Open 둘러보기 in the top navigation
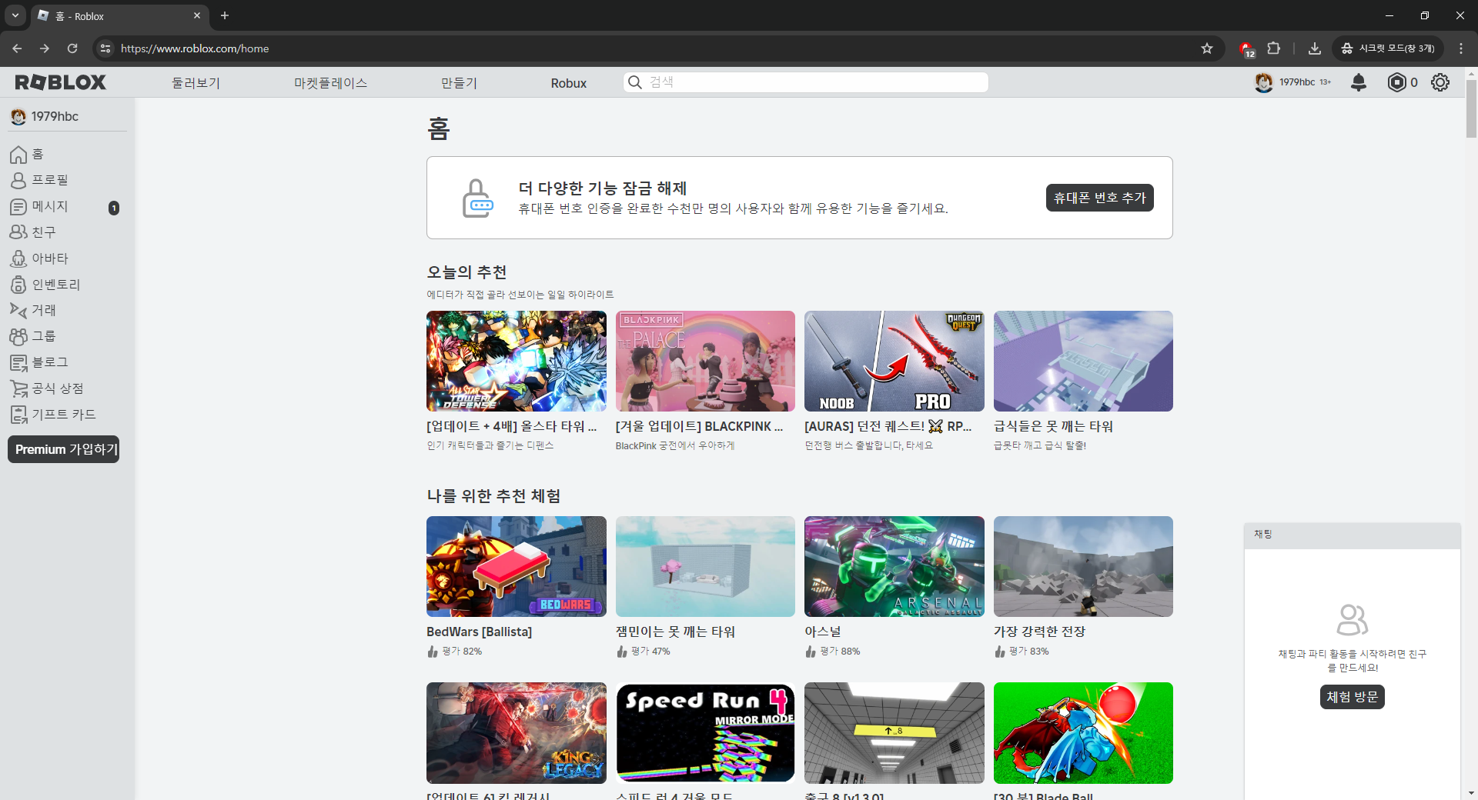 [x=196, y=83]
